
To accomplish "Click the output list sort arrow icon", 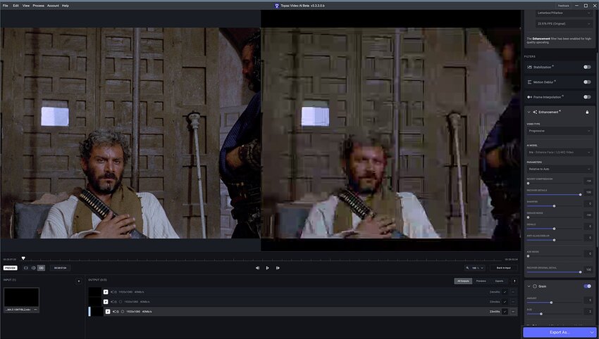I will (x=514, y=281).
